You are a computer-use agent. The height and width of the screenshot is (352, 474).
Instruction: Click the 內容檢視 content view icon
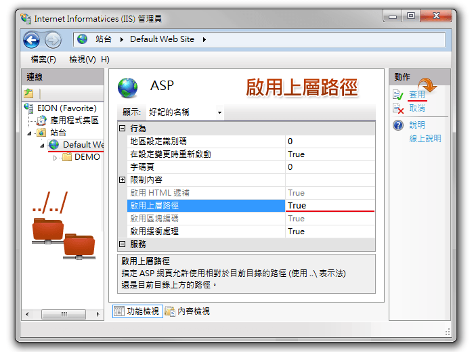170,311
